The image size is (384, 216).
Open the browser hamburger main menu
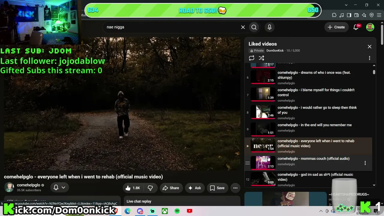click(379, 15)
